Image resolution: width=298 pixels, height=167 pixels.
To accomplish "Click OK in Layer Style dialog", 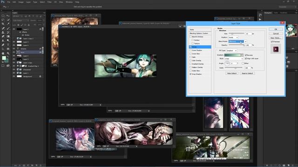I will [276, 29].
